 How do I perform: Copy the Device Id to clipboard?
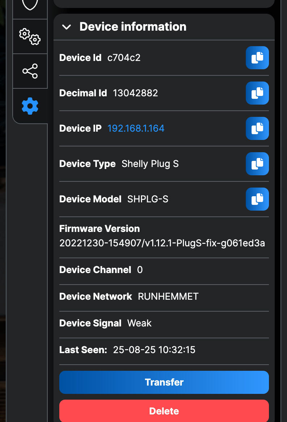[x=257, y=58]
